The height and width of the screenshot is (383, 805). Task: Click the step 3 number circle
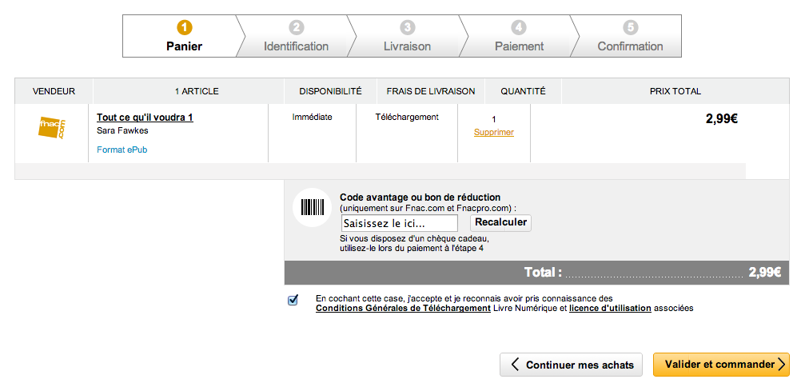pos(408,27)
